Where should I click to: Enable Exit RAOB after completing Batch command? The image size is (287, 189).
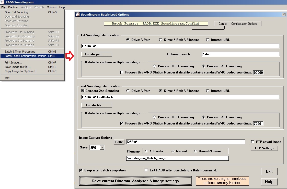(146, 170)
